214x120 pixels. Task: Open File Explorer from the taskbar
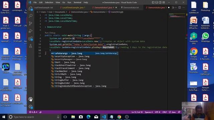[73, 117]
